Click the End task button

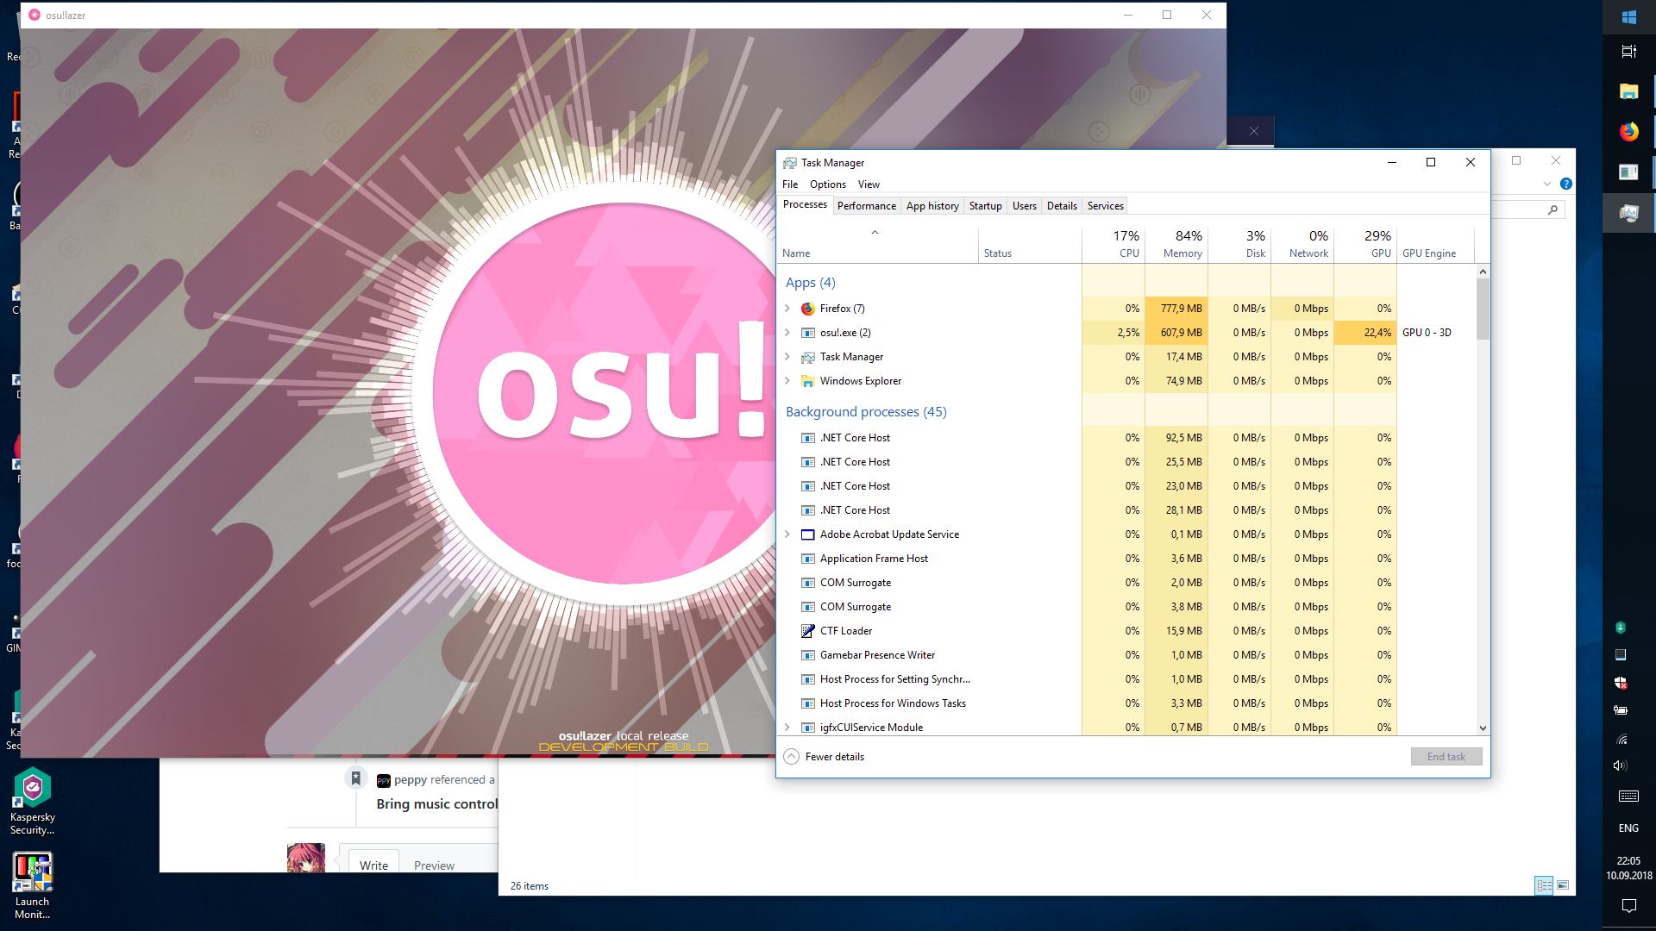(1446, 757)
